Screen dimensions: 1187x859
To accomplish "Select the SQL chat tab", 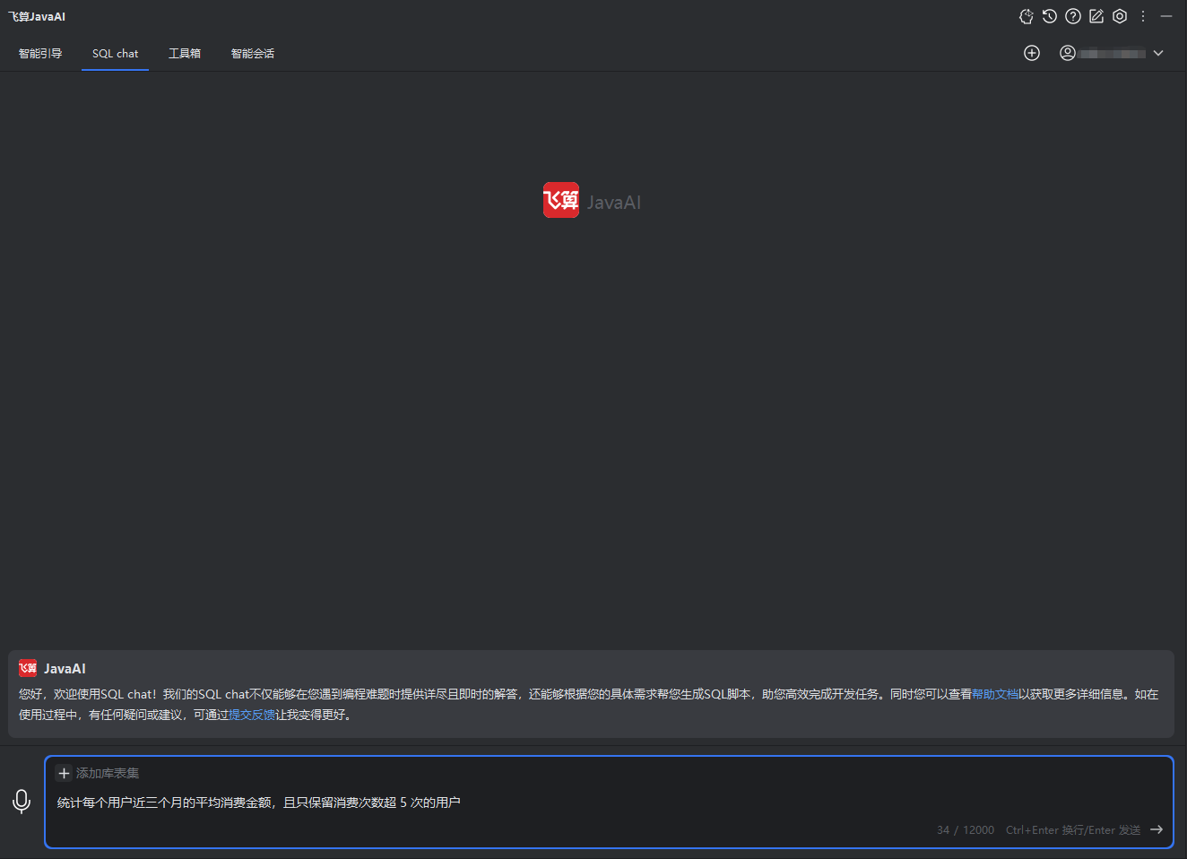I will (115, 54).
